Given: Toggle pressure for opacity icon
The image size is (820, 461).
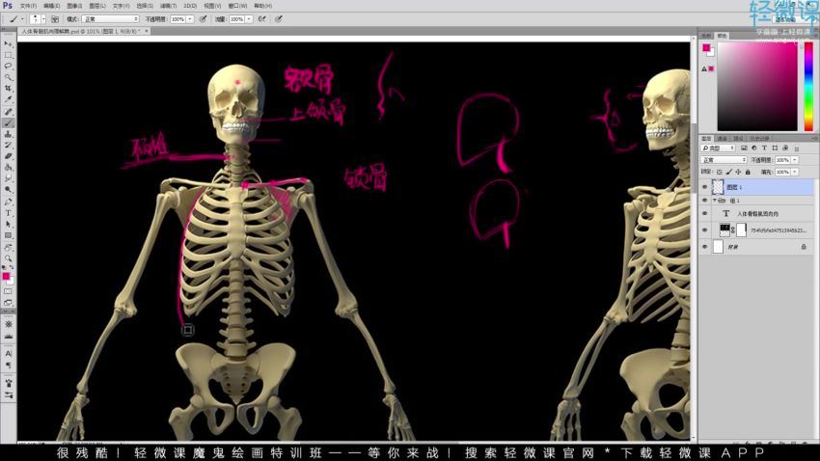Looking at the screenshot, I should pyautogui.click(x=203, y=19).
